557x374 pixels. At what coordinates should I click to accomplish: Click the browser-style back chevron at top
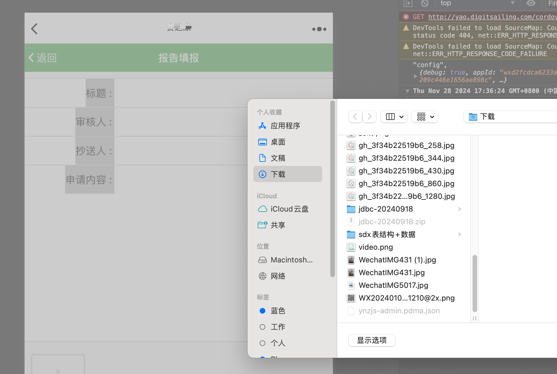(34, 29)
